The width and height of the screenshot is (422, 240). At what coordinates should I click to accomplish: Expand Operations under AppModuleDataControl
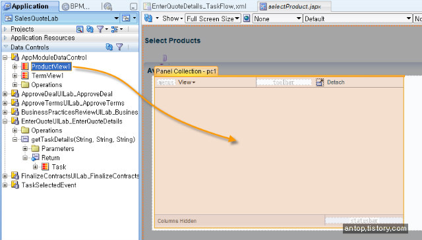click(x=15, y=85)
